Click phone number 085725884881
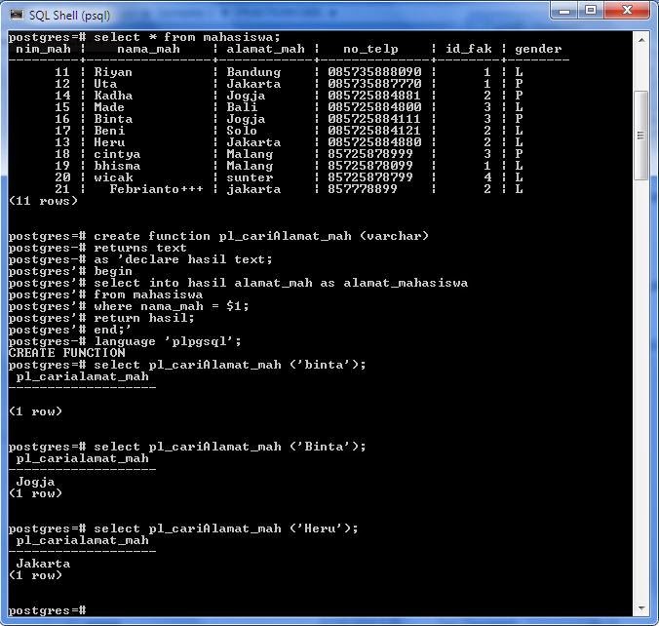The image size is (659, 626). point(374,96)
